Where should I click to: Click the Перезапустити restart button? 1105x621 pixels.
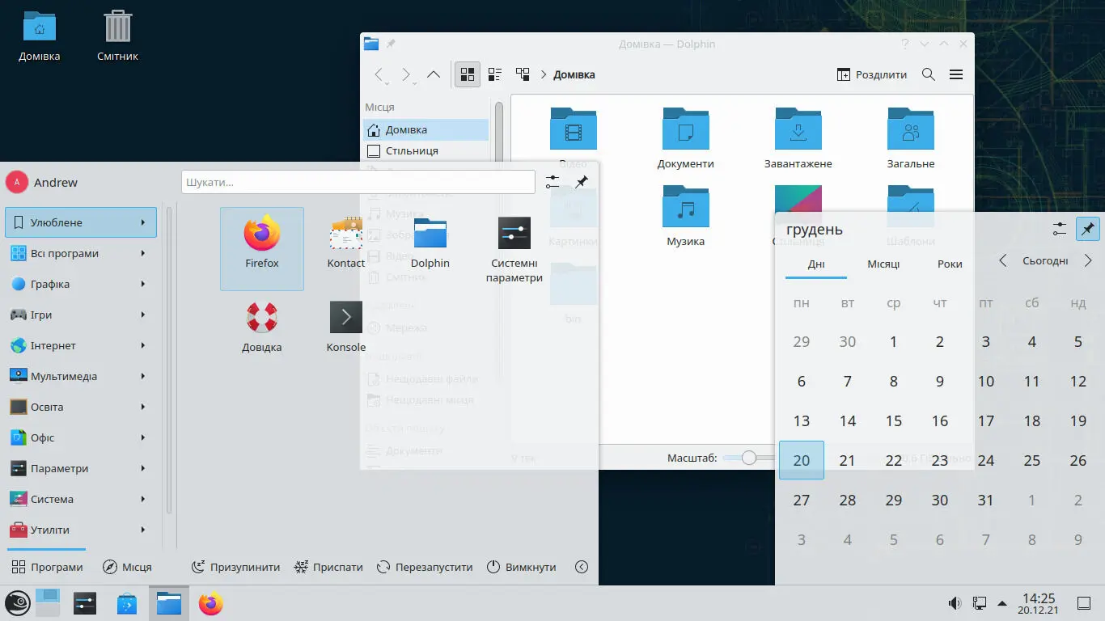[x=425, y=567]
